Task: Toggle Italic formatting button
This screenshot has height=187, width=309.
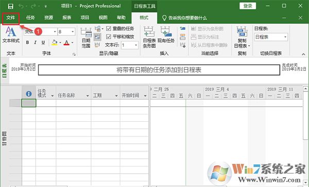Action: click(35, 43)
